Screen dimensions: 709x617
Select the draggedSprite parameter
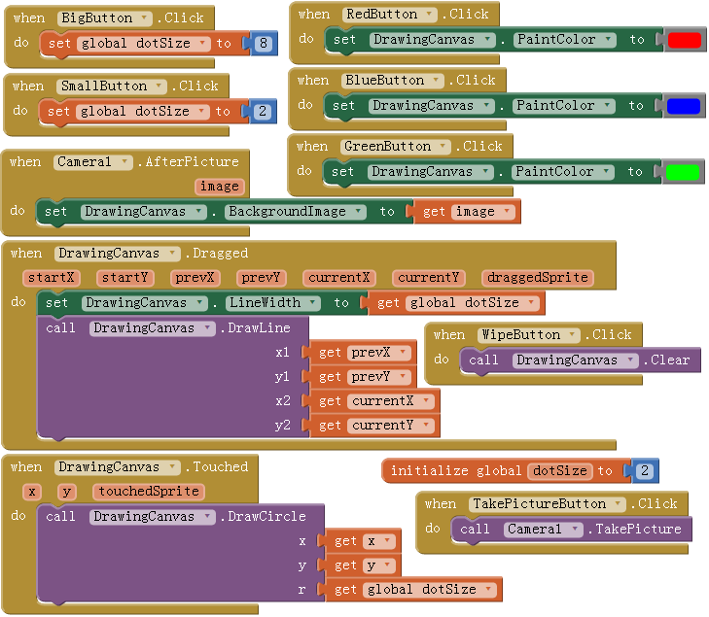[x=536, y=278]
